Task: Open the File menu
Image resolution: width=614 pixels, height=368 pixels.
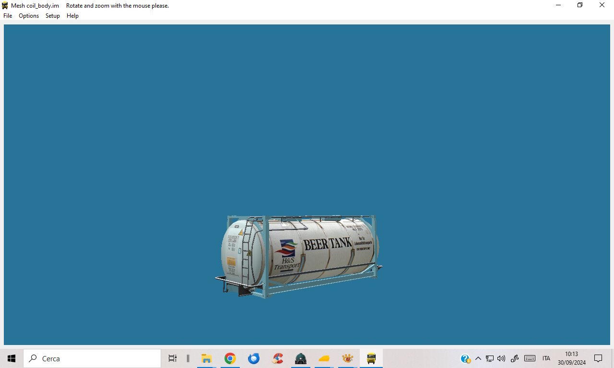Action: (x=8, y=16)
